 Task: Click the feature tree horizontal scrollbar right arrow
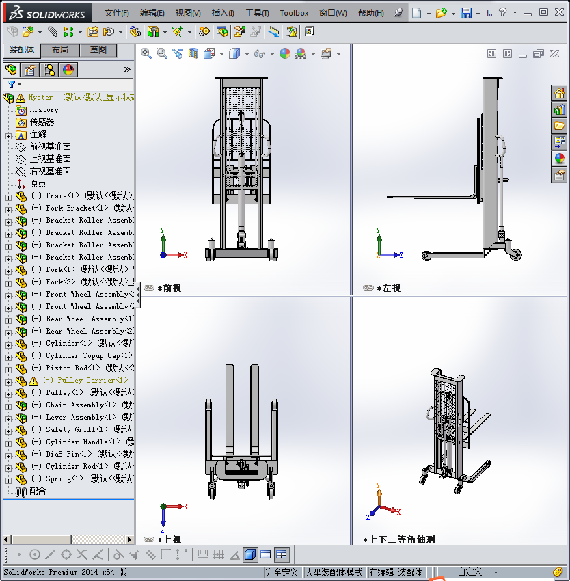pyautogui.click(x=129, y=539)
